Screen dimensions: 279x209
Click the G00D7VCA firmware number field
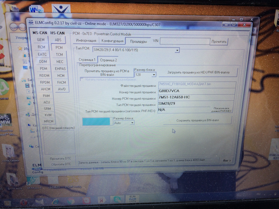[196, 91]
